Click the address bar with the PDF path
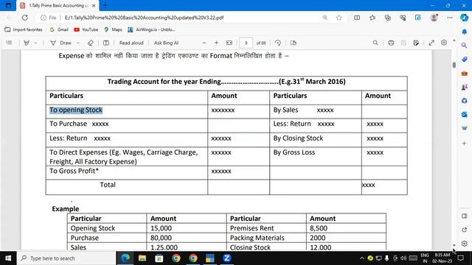This screenshot has height=265, width=472. [144, 18]
